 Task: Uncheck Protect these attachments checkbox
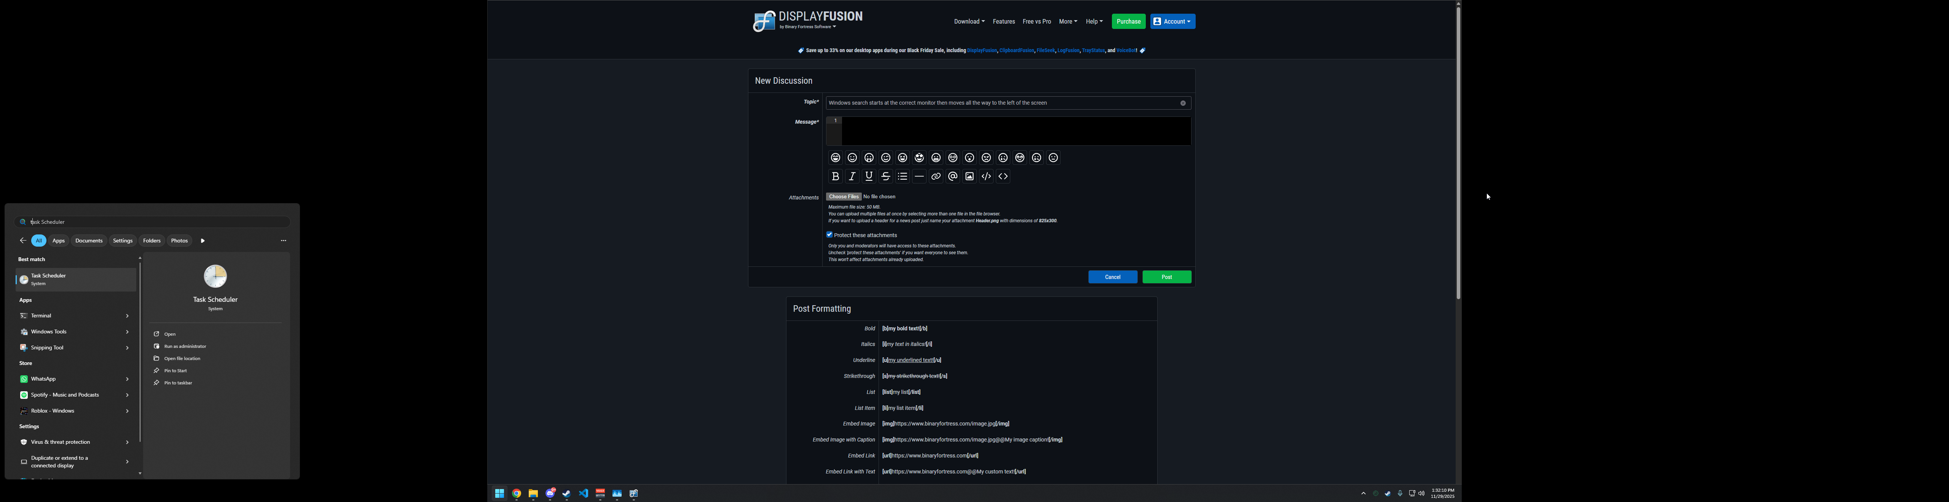[829, 235]
